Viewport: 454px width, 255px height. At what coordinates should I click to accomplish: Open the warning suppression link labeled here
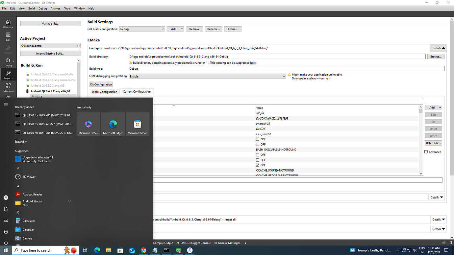click(x=253, y=62)
